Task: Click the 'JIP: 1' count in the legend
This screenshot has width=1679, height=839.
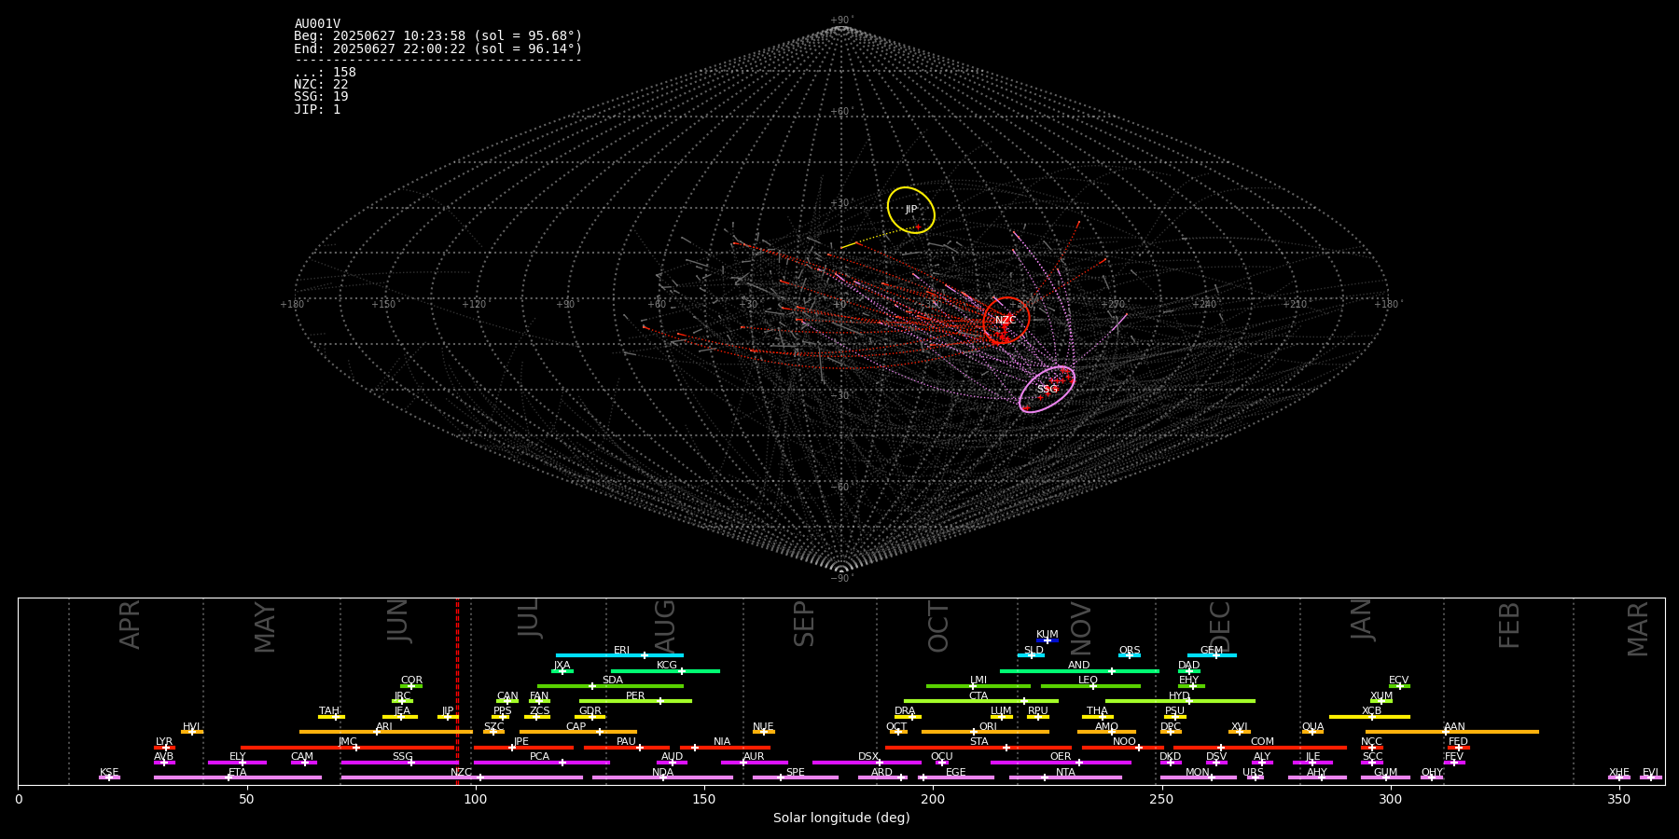Action: [x=317, y=110]
